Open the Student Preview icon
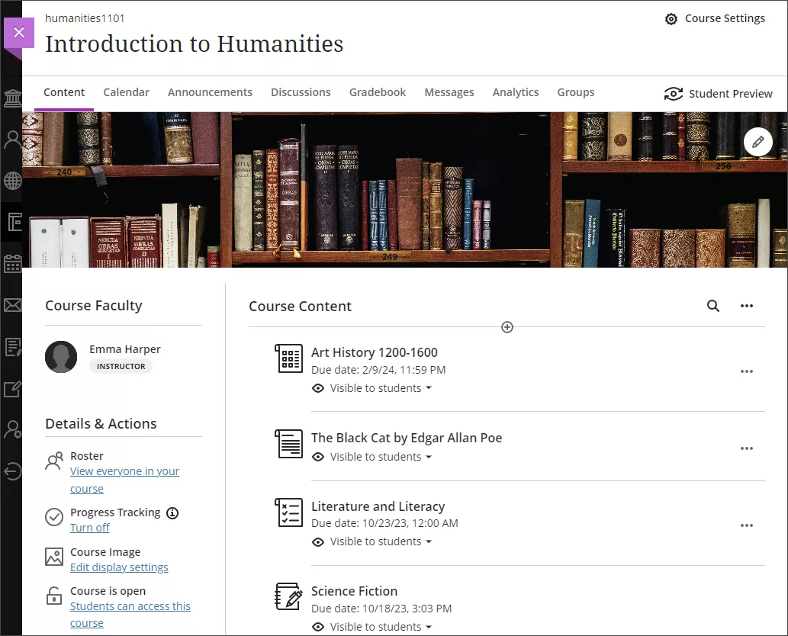 point(673,94)
